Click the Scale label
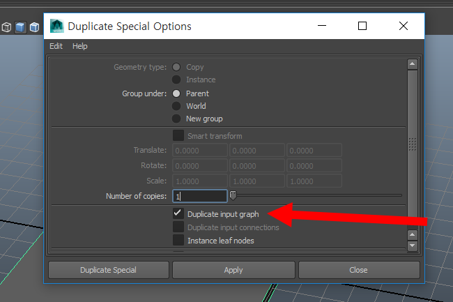The height and width of the screenshot is (302, 453). tap(157, 181)
